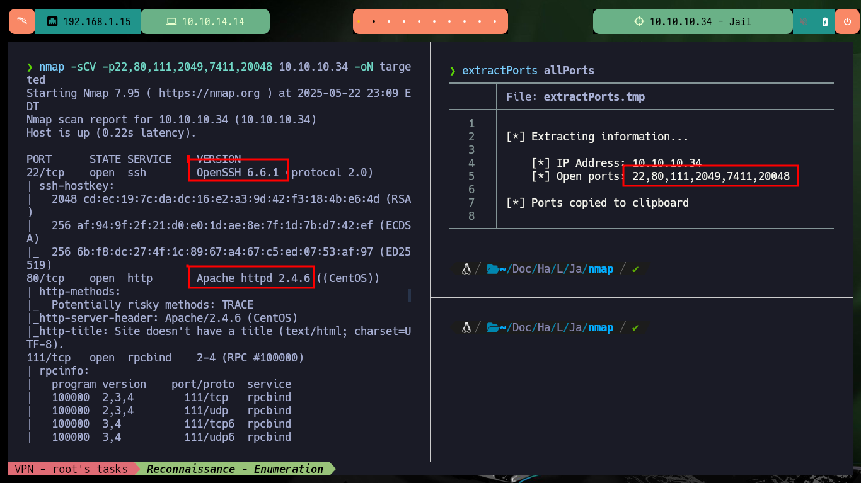Open the power menu button

(847, 21)
